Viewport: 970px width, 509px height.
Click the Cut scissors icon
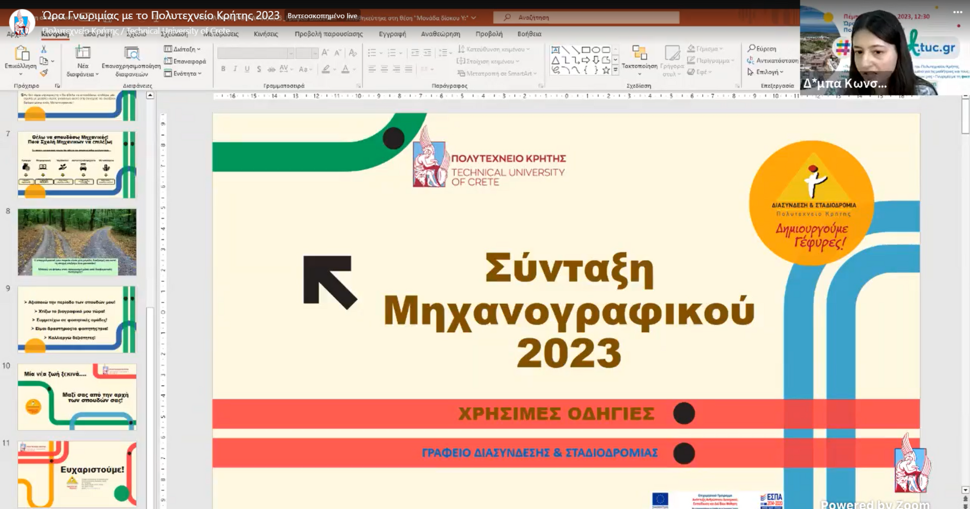pyautogui.click(x=44, y=50)
